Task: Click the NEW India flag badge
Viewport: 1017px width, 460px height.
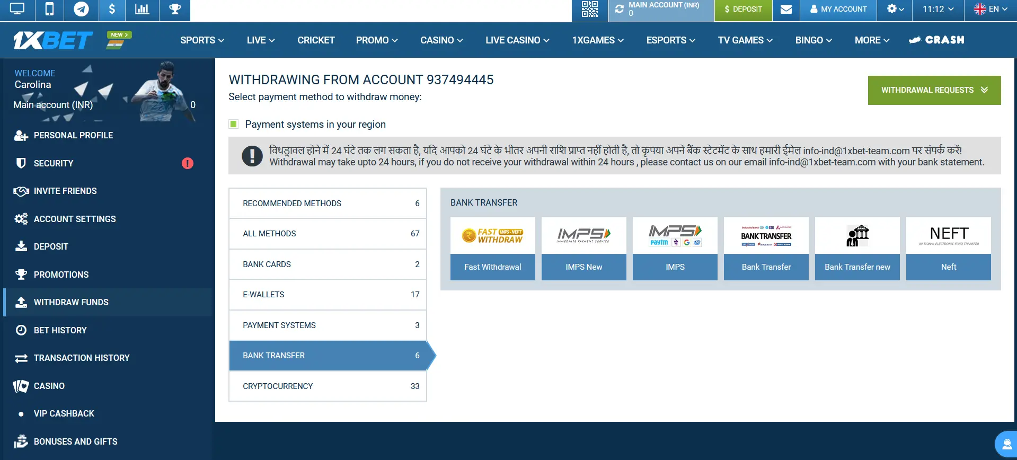Action: 119,40
